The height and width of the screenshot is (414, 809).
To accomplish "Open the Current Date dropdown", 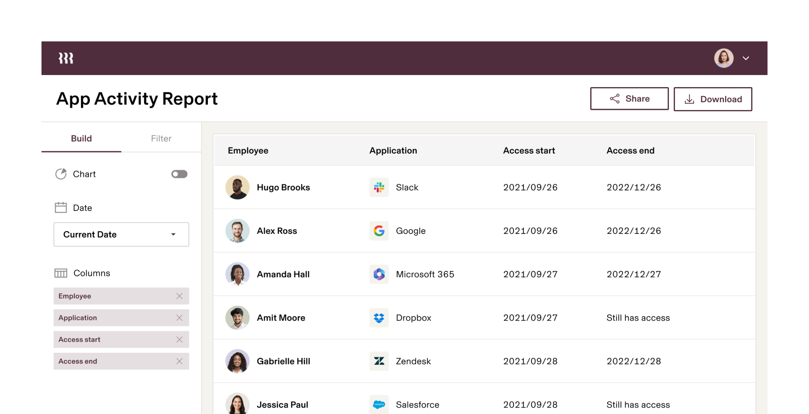I will click(x=121, y=235).
